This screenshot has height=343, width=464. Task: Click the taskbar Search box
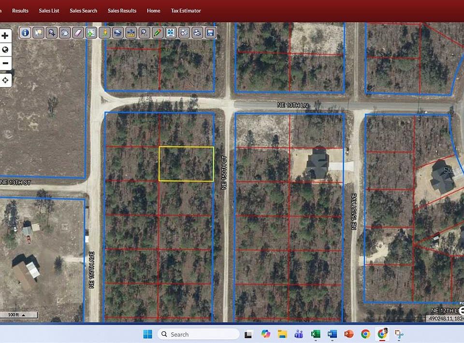[198, 334]
